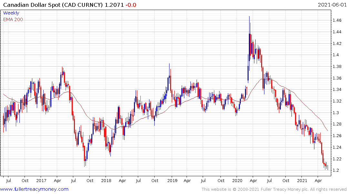Click the 1.22 price axis label
The image size is (347, 194).
tap(337, 159)
